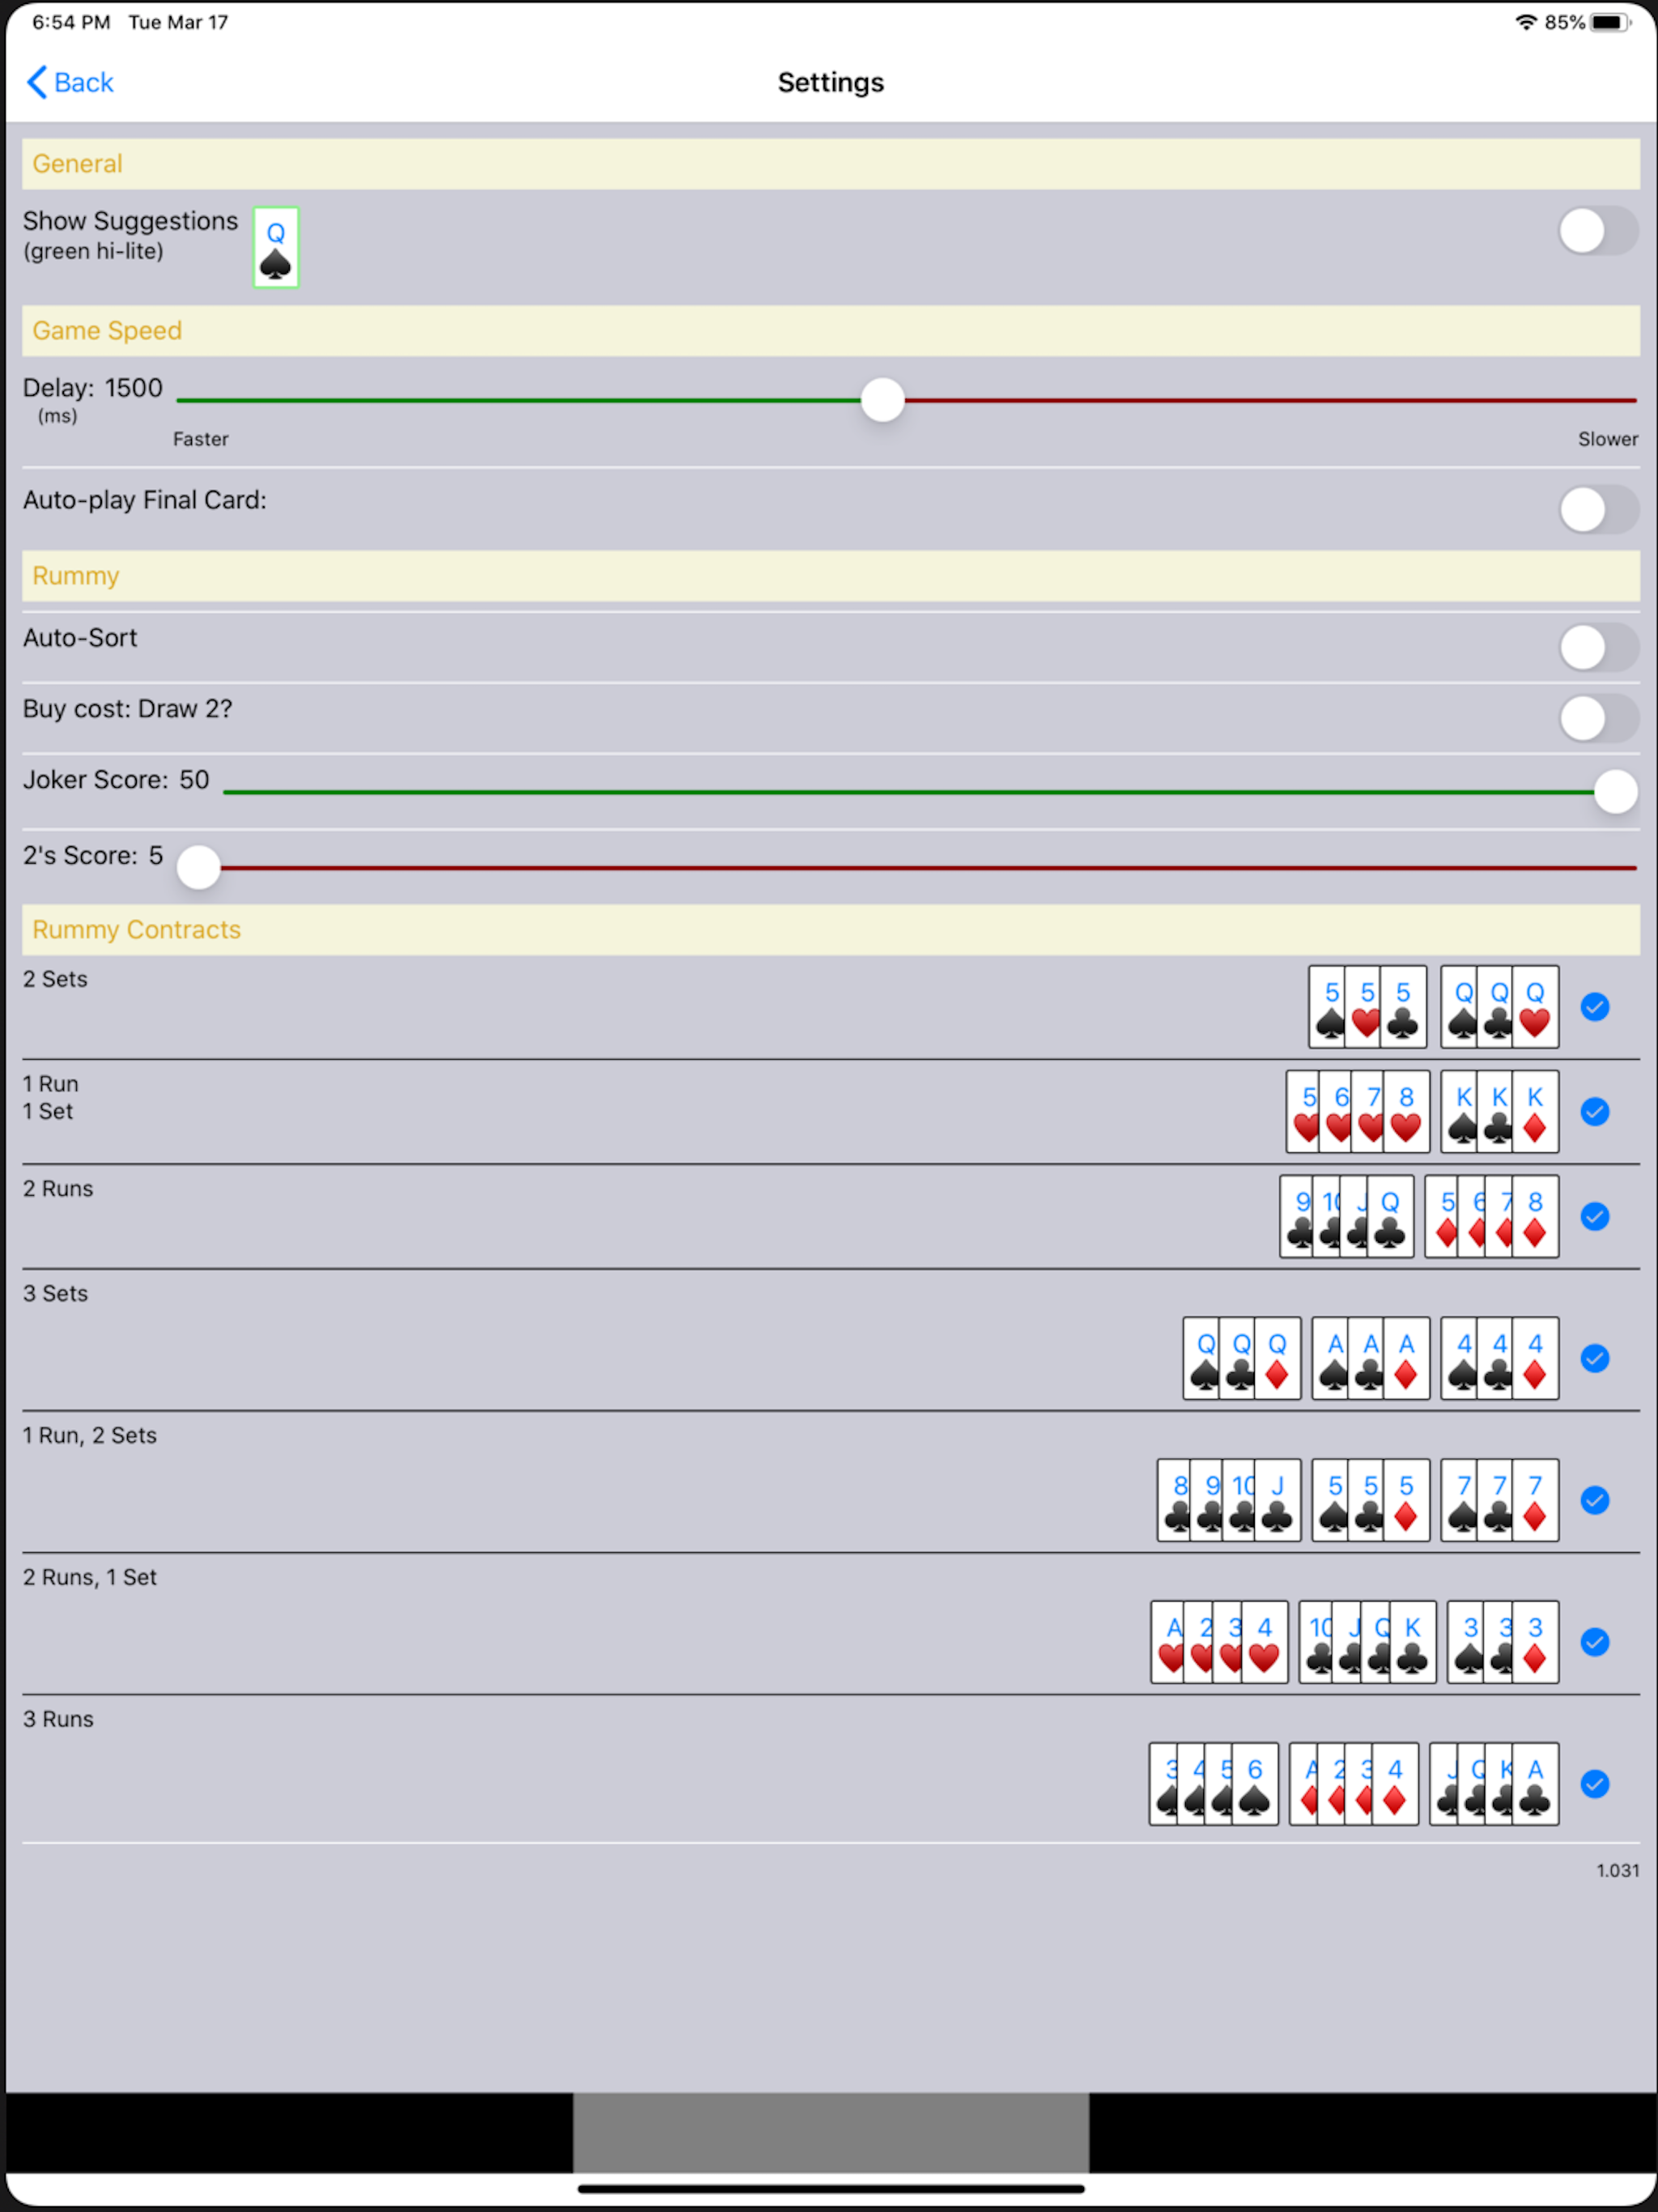Tap the 5-6-7-8 hearts run cards
The image size is (1658, 2212).
click(x=1357, y=1111)
